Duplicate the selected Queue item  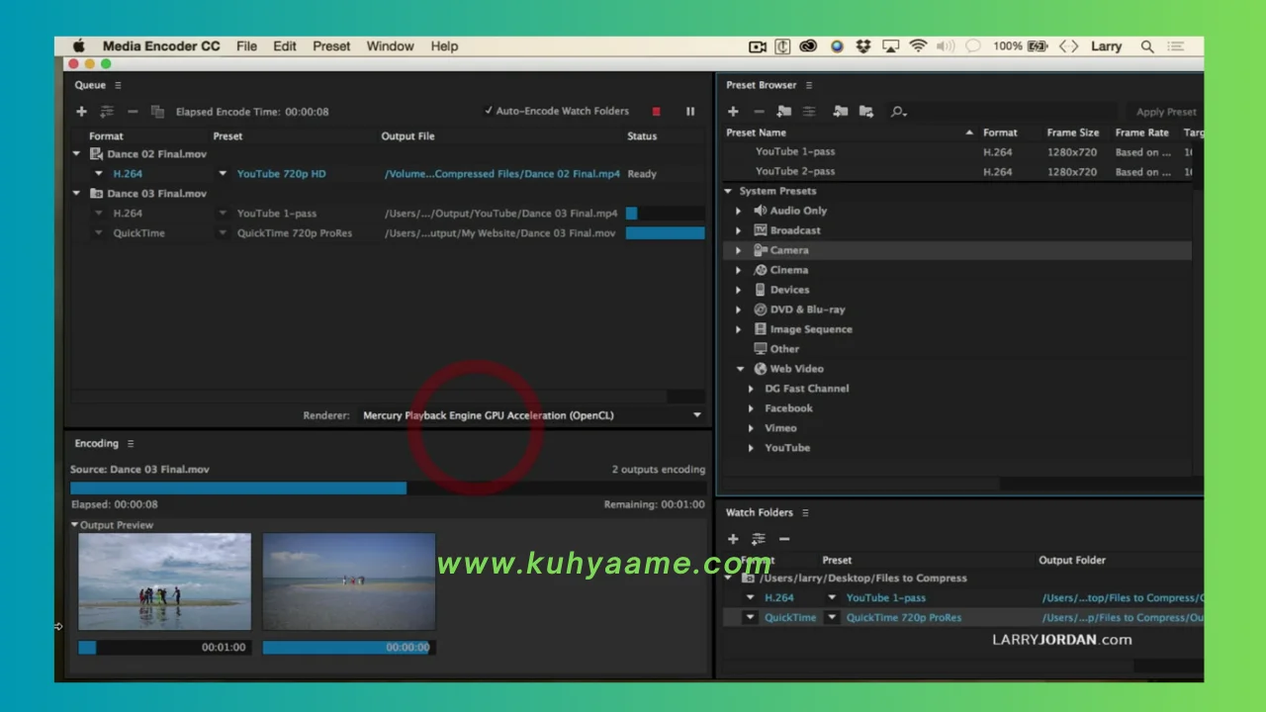pyautogui.click(x=156, y=112)
